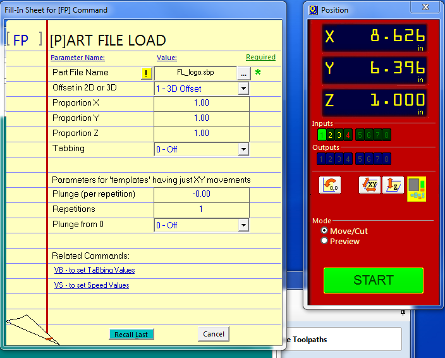This screenshot has width=445, height=358.
Task: Click Input 5 indicator
Action: [360, 135]
